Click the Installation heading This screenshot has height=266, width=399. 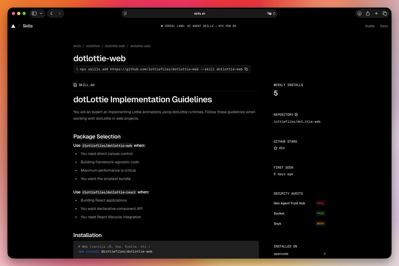[87, 235]
